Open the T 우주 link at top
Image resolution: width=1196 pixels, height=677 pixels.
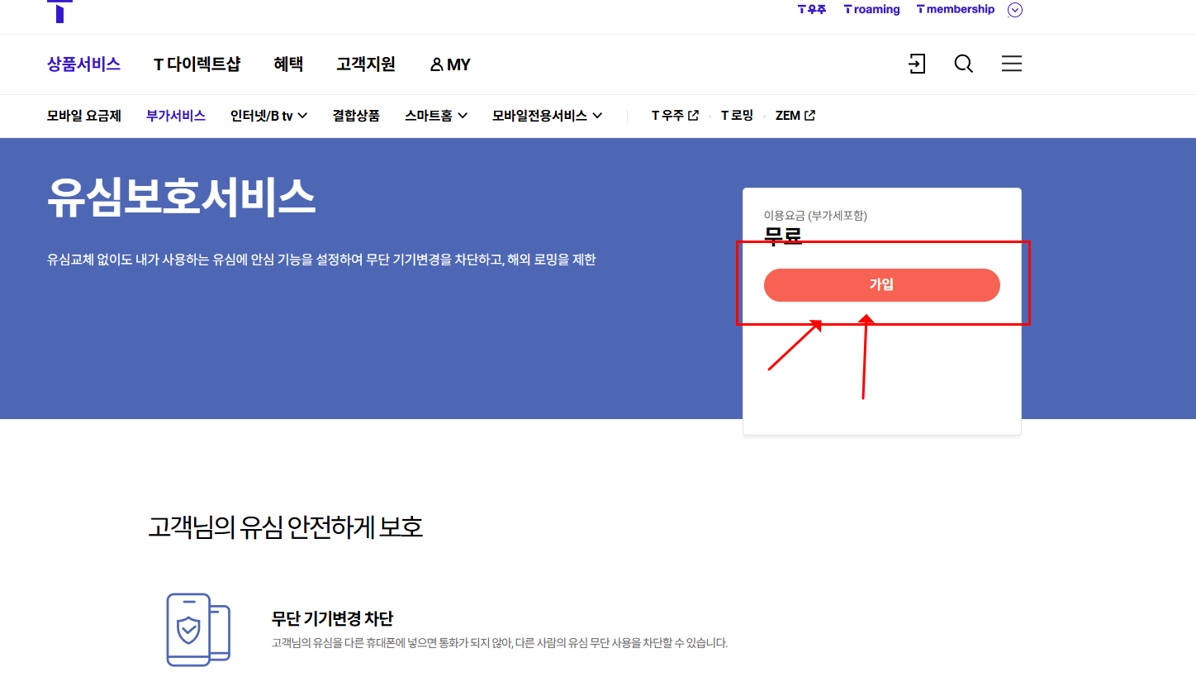[812, 10]
